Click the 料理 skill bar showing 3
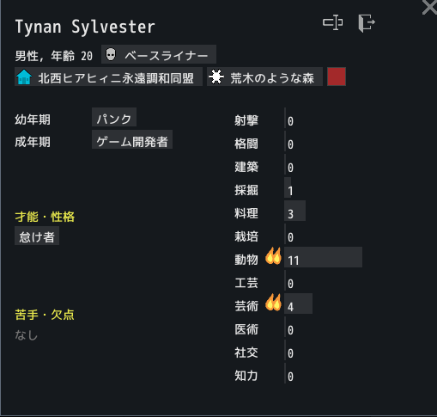Screen dimensions: 437x417 click(294, 211)
